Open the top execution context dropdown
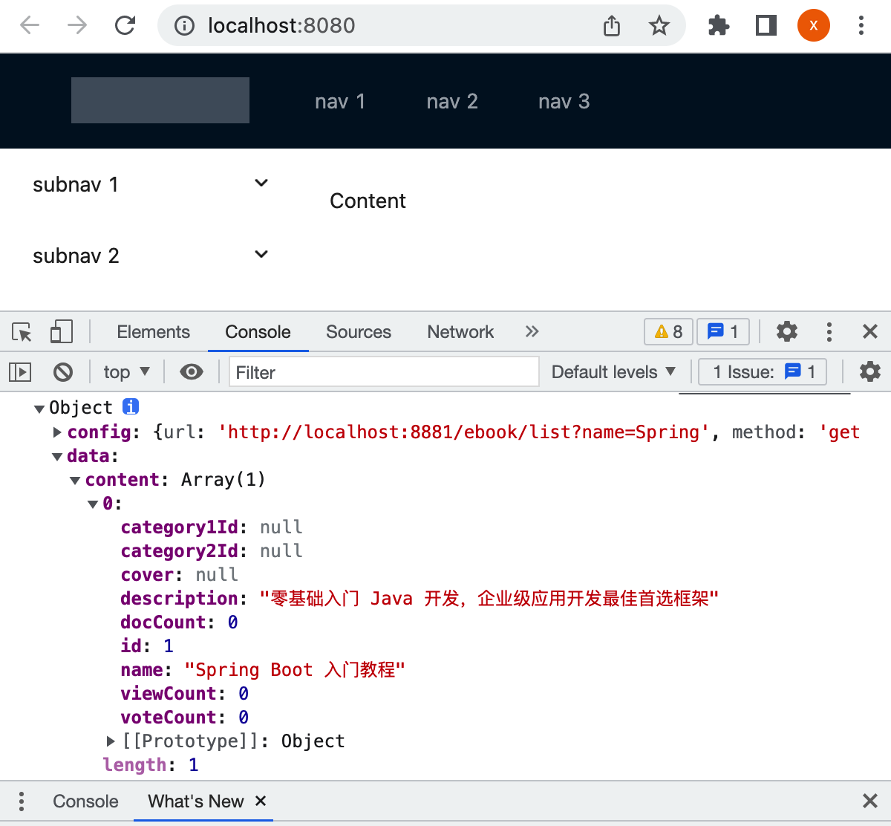 tap(126, 371)
